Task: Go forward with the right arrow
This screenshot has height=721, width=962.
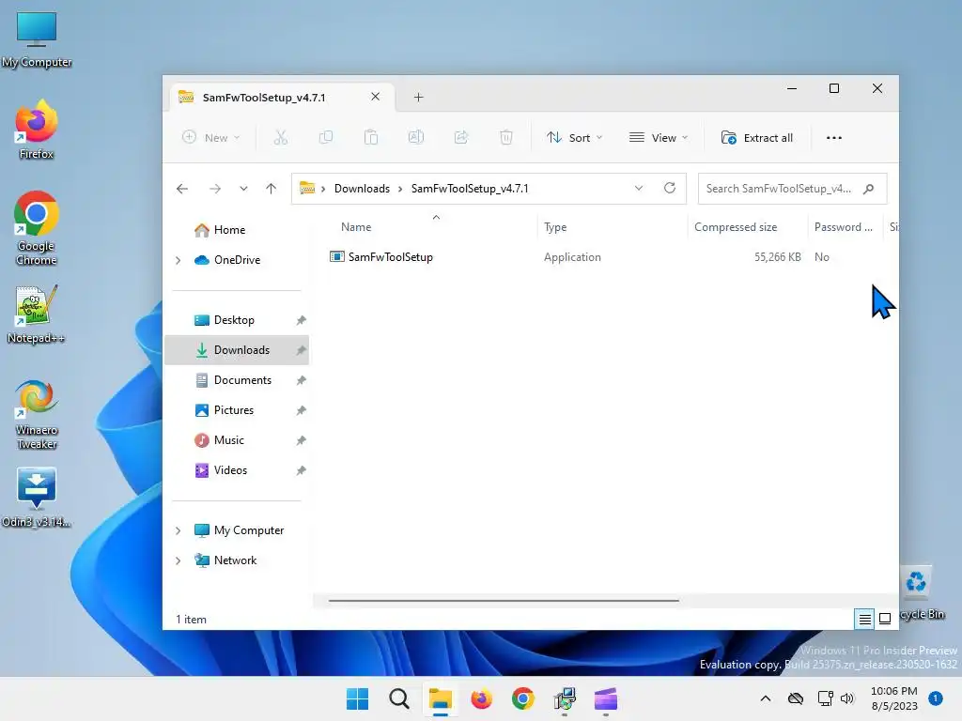Action: 215,189
